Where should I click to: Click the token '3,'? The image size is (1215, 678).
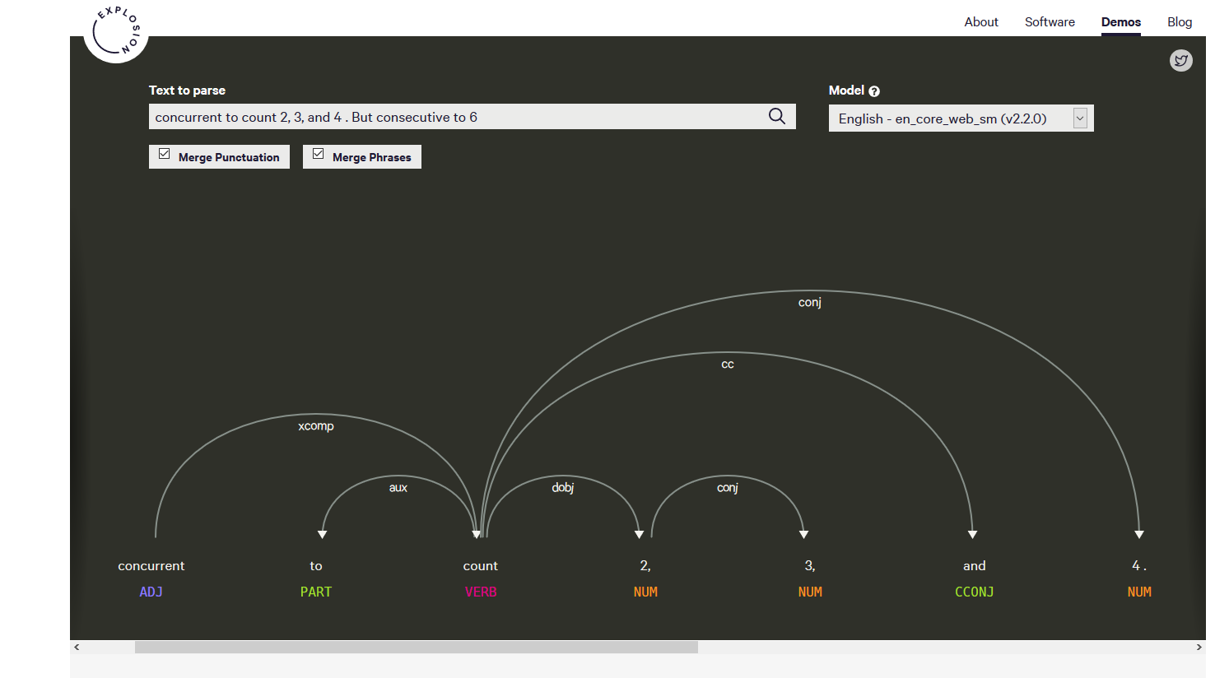(810, 566)
